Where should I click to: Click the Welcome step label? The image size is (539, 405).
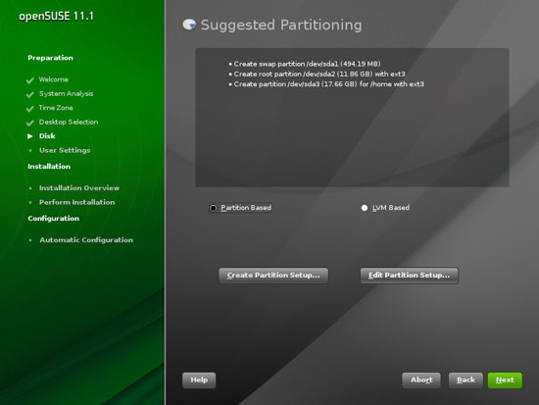click(54, 79)
